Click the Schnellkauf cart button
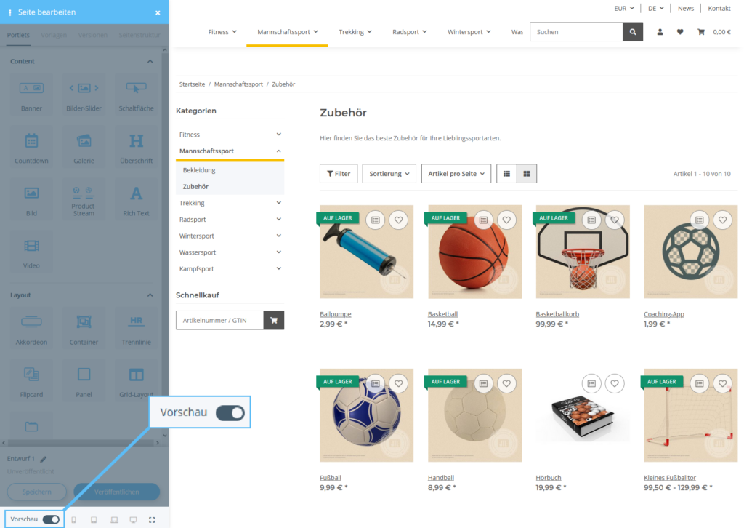The height and width of the screenshot is (528, 744). tap(274, 320)
